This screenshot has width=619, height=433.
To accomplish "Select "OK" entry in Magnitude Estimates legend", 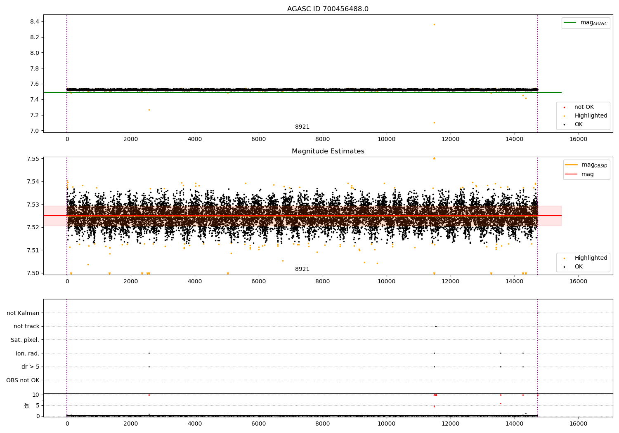I will [x=579, y=267].
